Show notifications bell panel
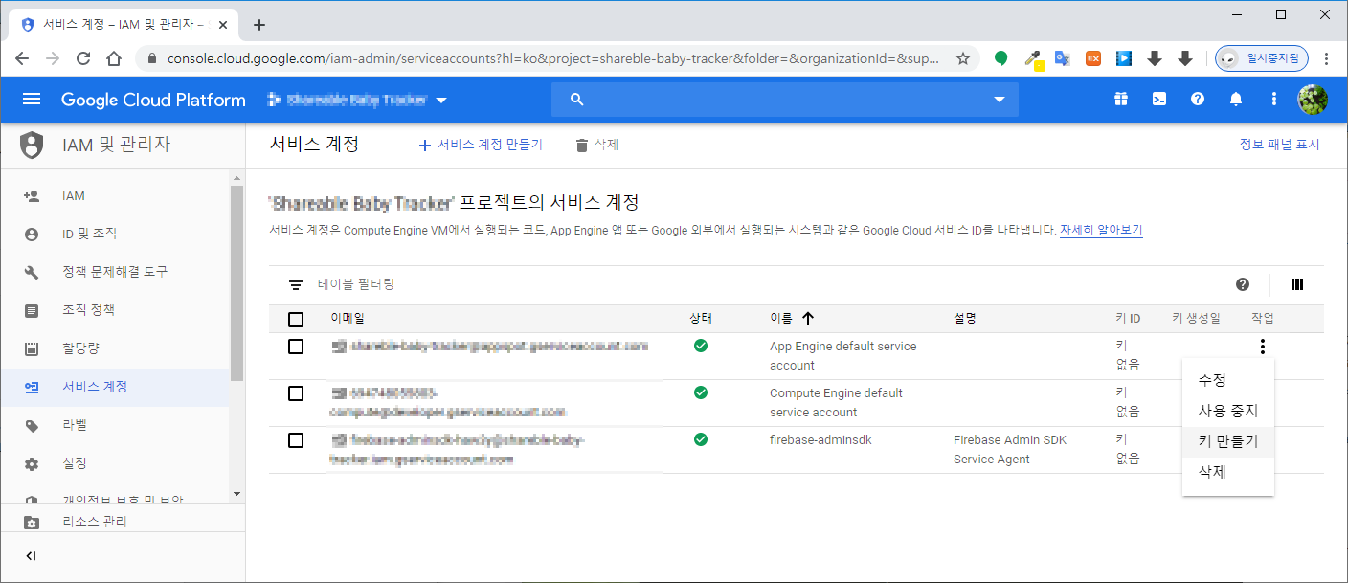This screenshot has height=583, width=1348. point(1236,99)
